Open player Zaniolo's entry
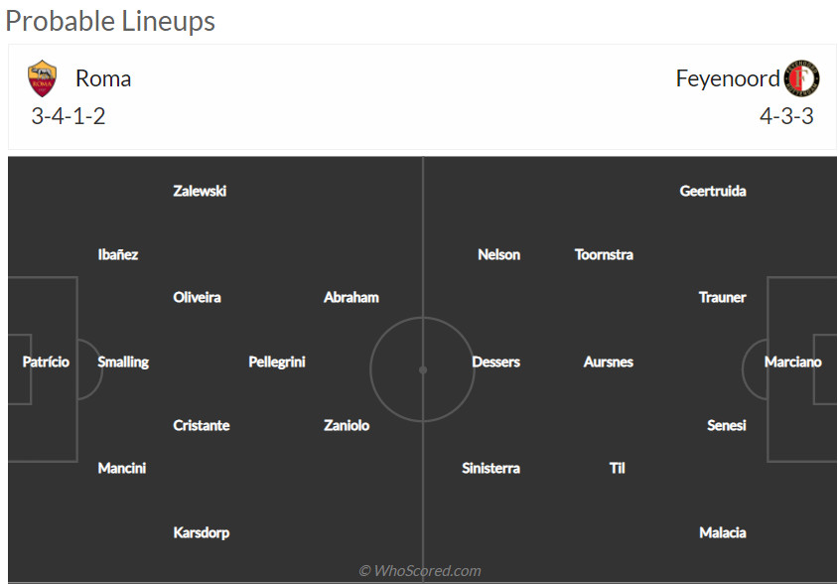The image size is (838, 584). 347,426
